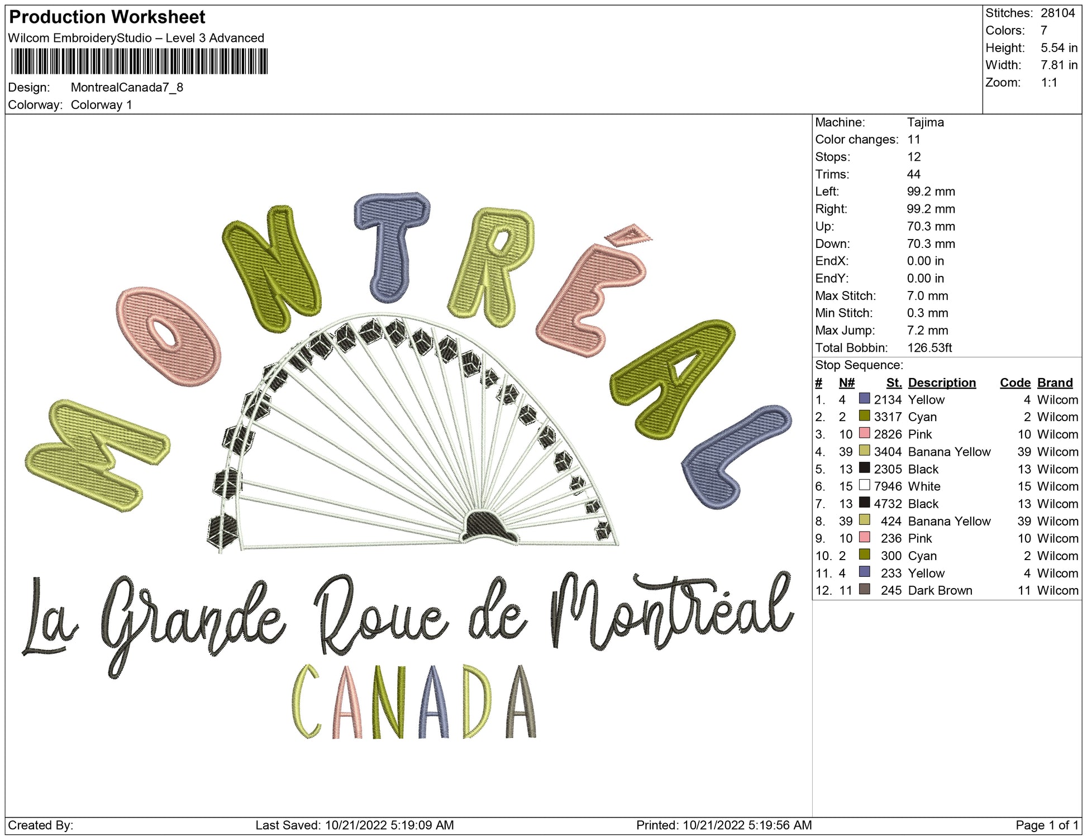Click the pink swatch in stop 9
This screenshot has width=1087, height=836.
pos(864,537)
